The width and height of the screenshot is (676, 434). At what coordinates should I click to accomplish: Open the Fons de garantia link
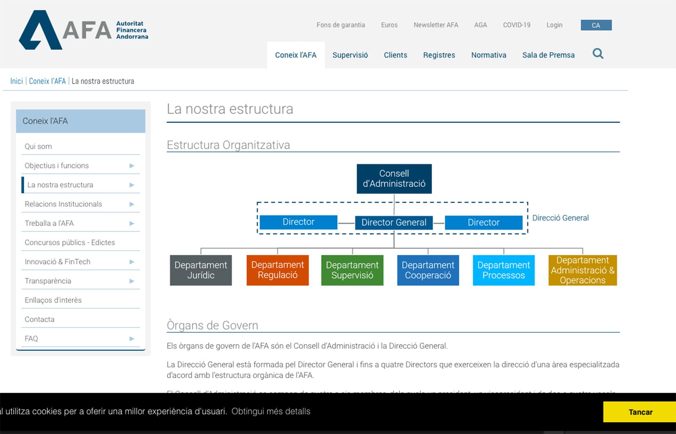pos(340,25)
